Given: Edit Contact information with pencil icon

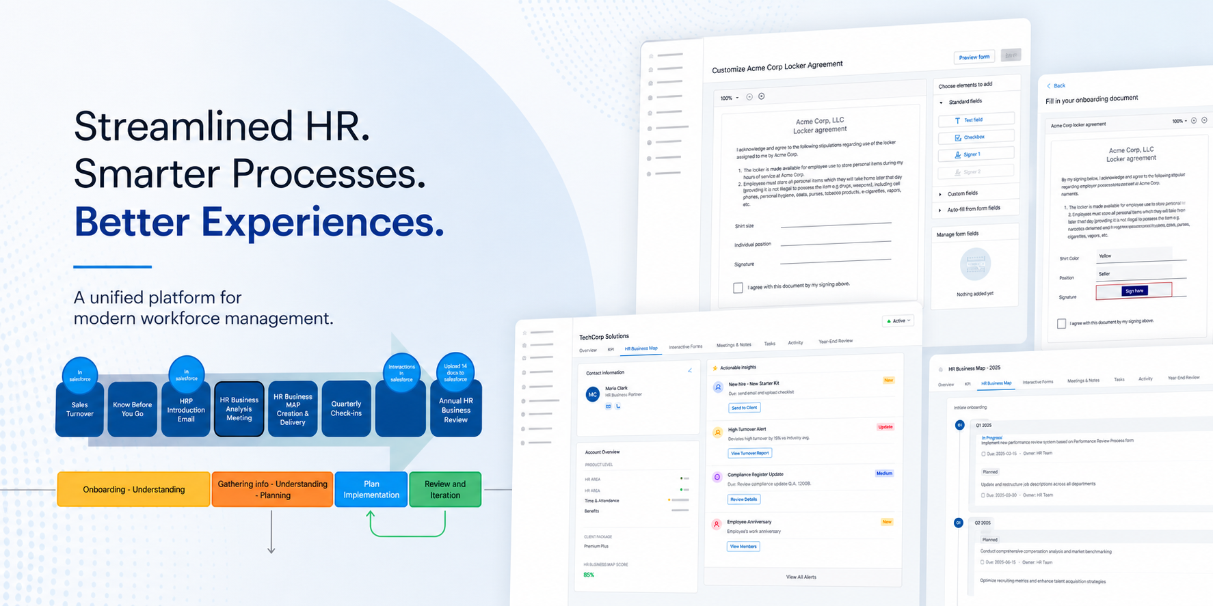Looking at the screenshot, I should click(690, 370).
